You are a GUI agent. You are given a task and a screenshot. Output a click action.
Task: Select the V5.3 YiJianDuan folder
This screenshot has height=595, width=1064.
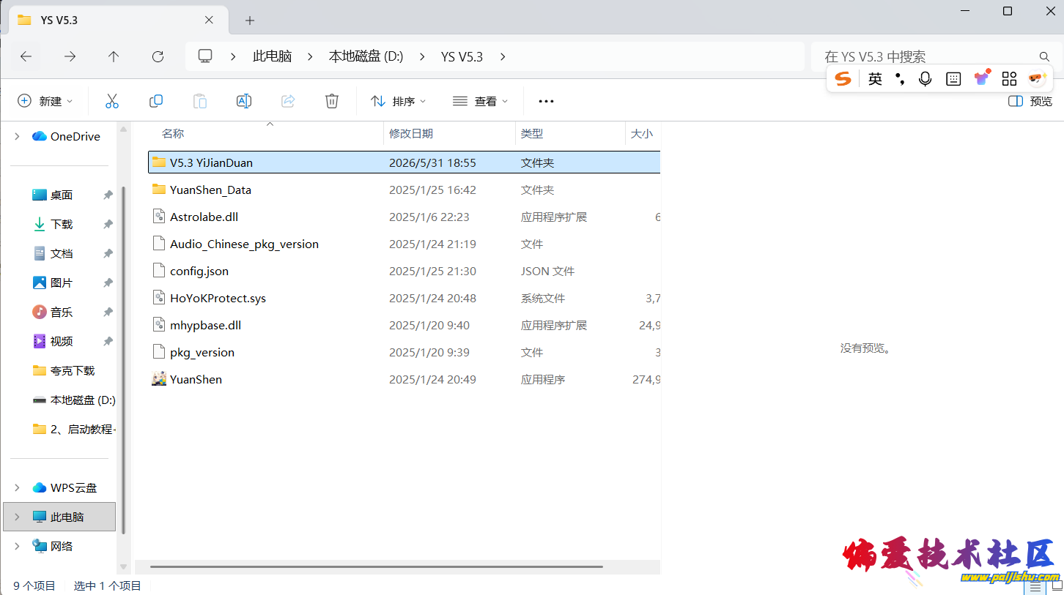[404, 162]
